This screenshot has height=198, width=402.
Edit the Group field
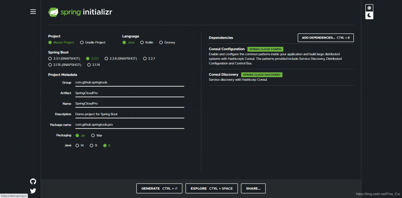pos(129,83)
